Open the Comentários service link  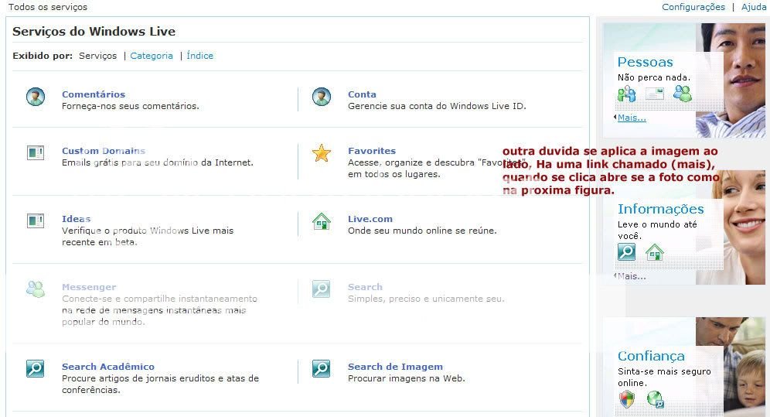[94, 94]
